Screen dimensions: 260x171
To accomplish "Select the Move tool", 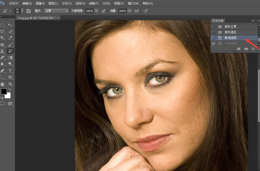I will (10, 25).
